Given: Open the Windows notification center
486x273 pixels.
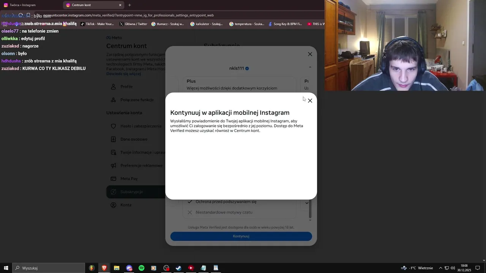Looking at the screenshot, I should pyautogui.click(x=478, y=268).
